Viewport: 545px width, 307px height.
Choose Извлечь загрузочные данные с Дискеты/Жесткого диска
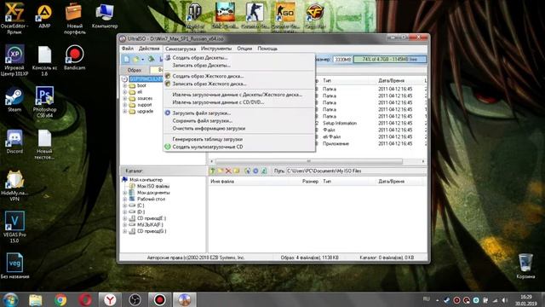pos(239,95)
